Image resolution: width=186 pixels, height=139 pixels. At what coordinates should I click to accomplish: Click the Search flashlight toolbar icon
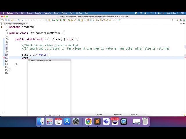click(x=74, y=20)
